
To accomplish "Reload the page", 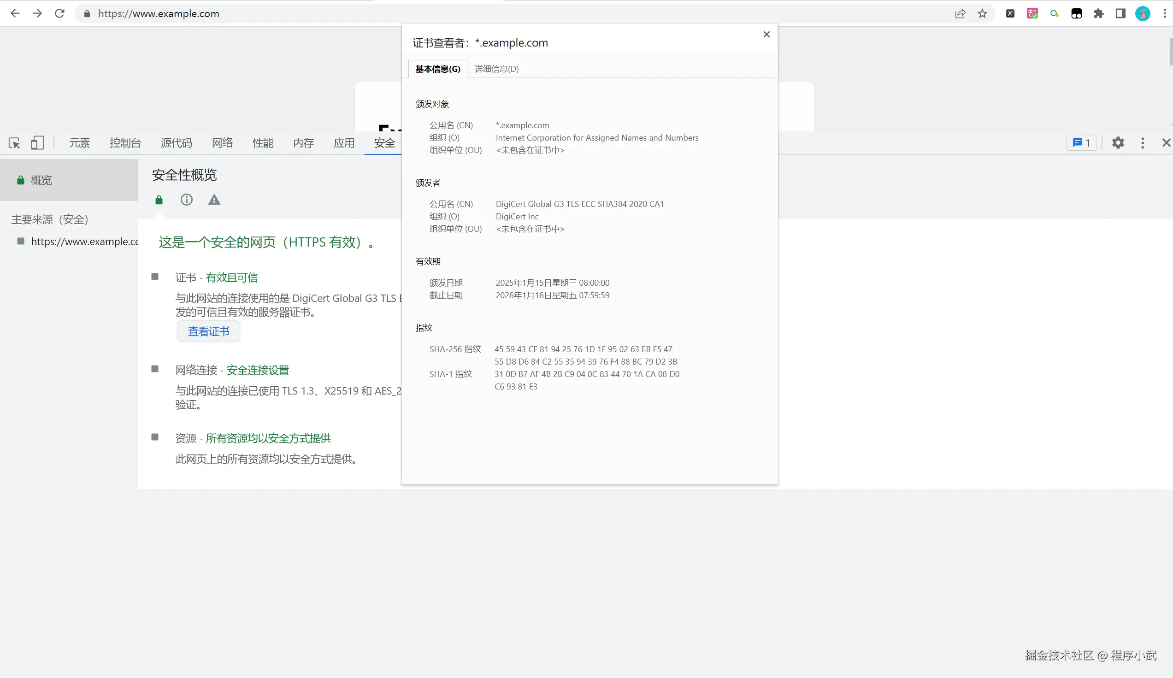I will pyautogui.click(x=59, y=13).
